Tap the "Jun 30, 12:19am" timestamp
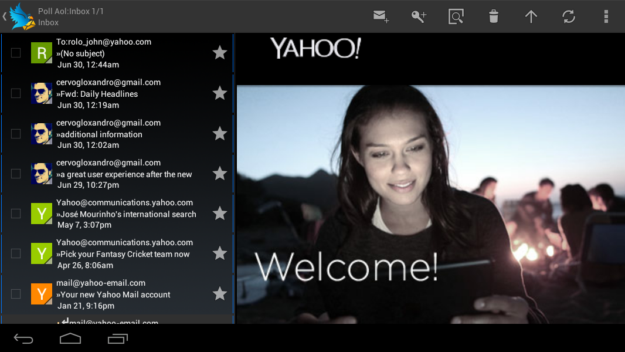The width and height of the screenshot is (625, 352). coord(88,105)
